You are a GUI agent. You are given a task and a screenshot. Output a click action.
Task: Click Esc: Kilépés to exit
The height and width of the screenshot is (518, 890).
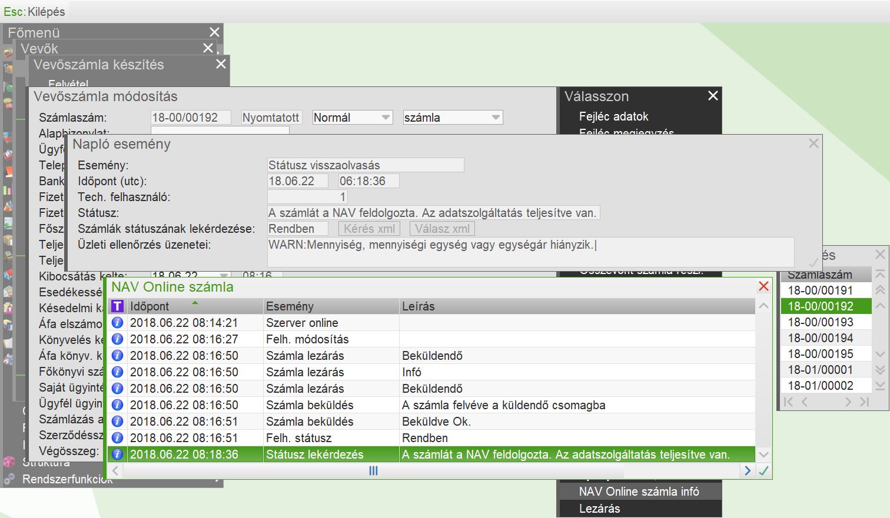point(34,12)
